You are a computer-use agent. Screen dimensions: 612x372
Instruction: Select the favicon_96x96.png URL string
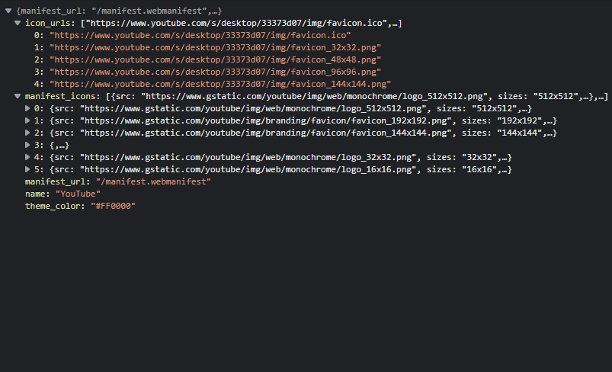pyautogui.click(x=216, y=72)
